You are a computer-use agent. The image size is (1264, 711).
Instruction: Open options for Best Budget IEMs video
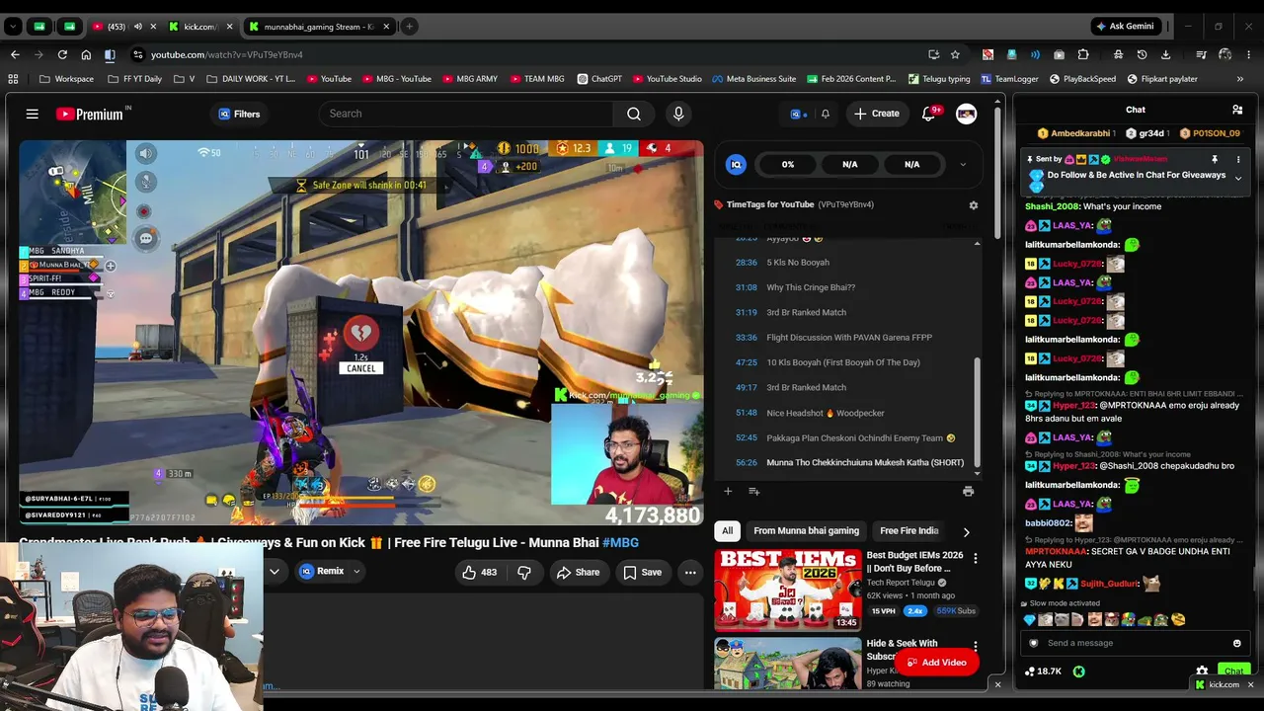click(x=976, y=559)
